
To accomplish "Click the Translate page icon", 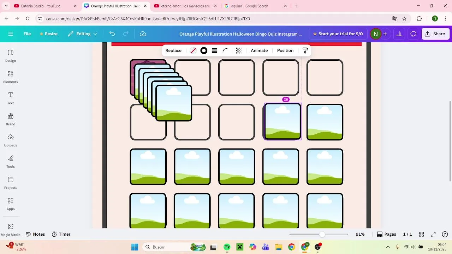I will (395, 19).
